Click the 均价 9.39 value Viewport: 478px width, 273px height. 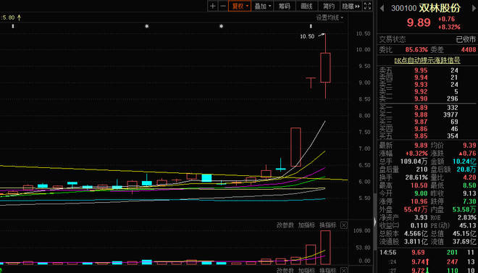click(469, 146)
